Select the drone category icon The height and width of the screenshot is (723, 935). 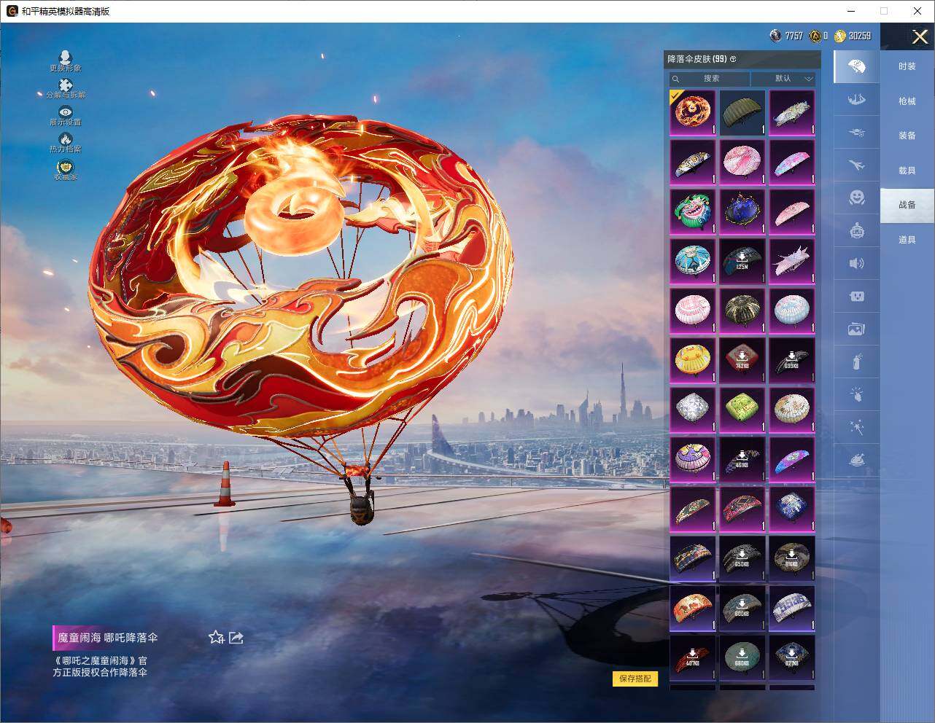click(x=857, y=133)
